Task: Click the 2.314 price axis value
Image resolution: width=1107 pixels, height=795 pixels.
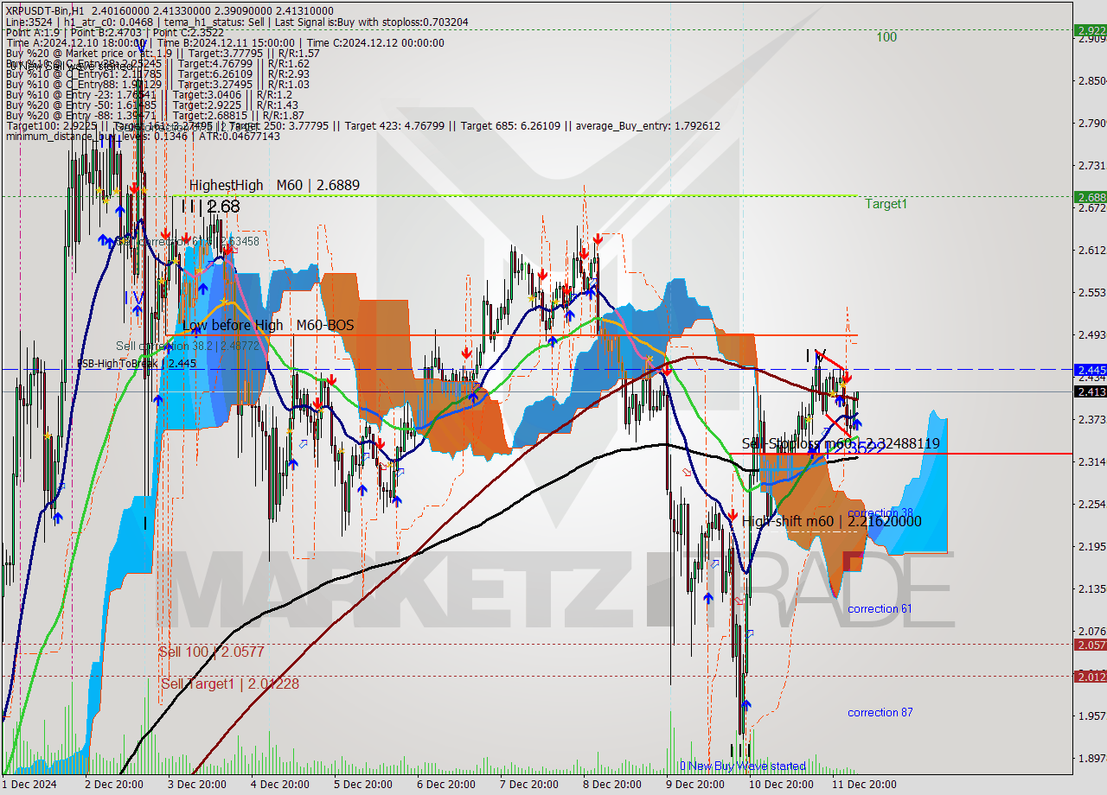Action: coord(1091,462)
